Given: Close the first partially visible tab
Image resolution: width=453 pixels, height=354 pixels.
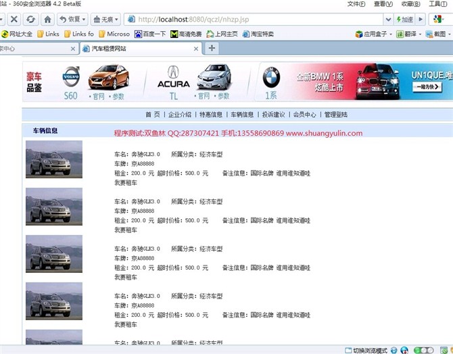Looking at the screenshot, I should [73, 49].
